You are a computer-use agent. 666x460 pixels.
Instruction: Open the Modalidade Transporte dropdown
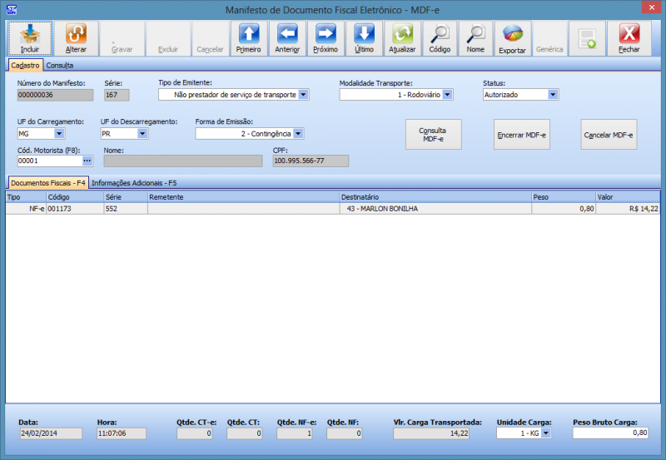coord(447,95)
